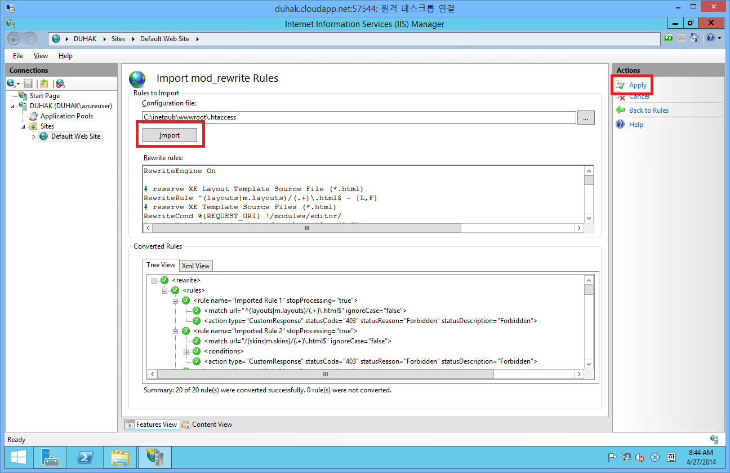Open Server Manager from the taskbar
This screenshot has width=730, height=473.
pos(50,457)
